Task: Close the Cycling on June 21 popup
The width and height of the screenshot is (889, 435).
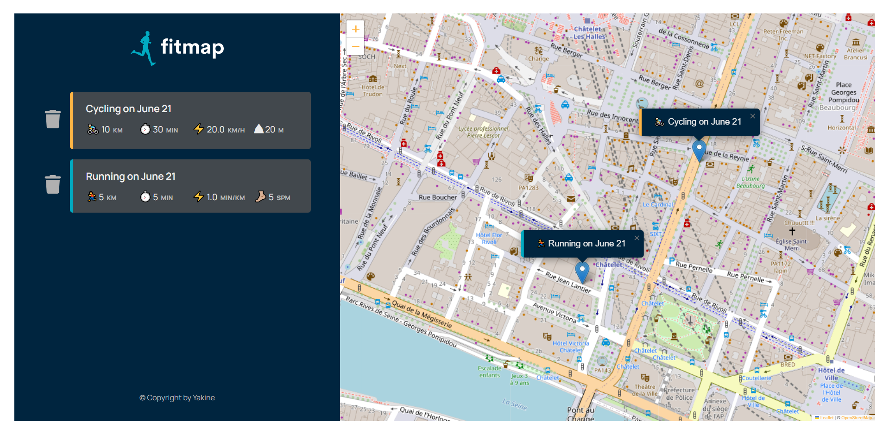Action: coord(752,116)
